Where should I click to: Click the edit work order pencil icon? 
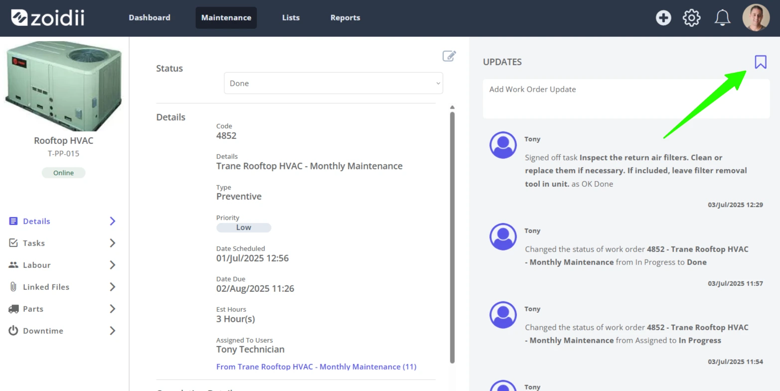(x=449, y=56)
